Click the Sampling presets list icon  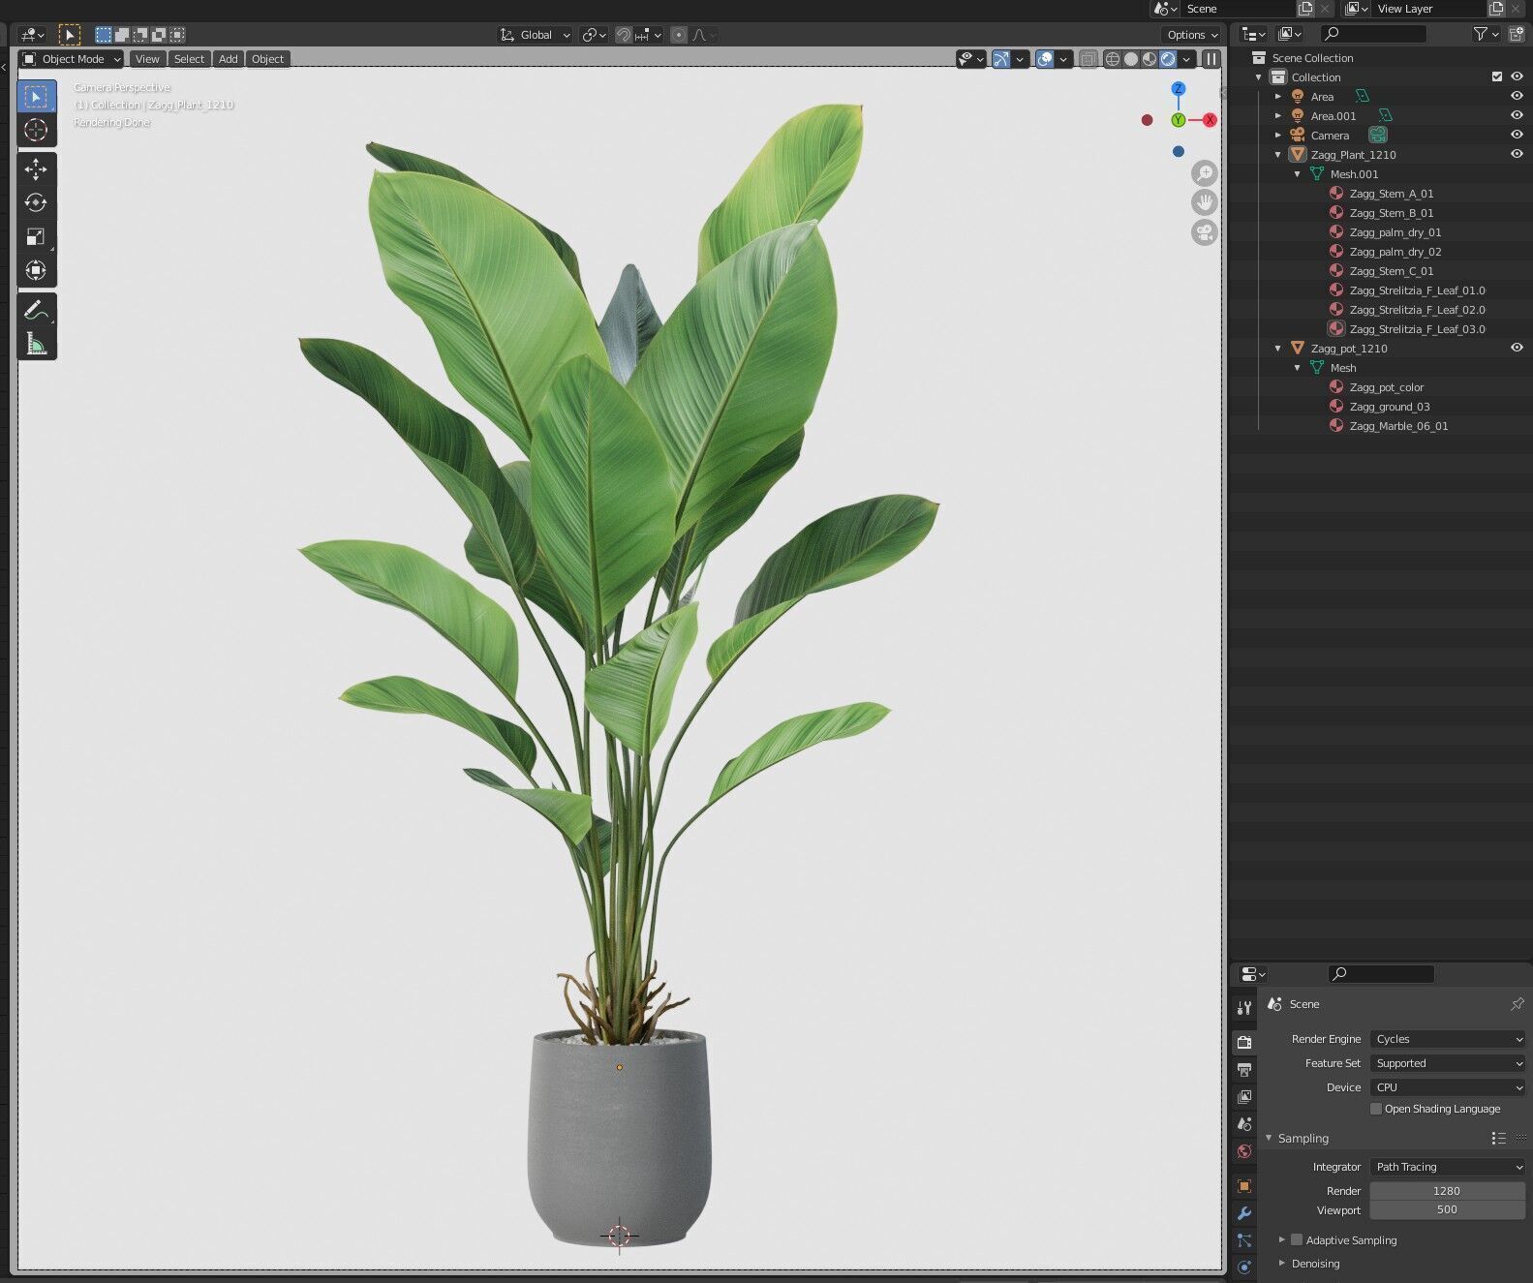1498,1138
